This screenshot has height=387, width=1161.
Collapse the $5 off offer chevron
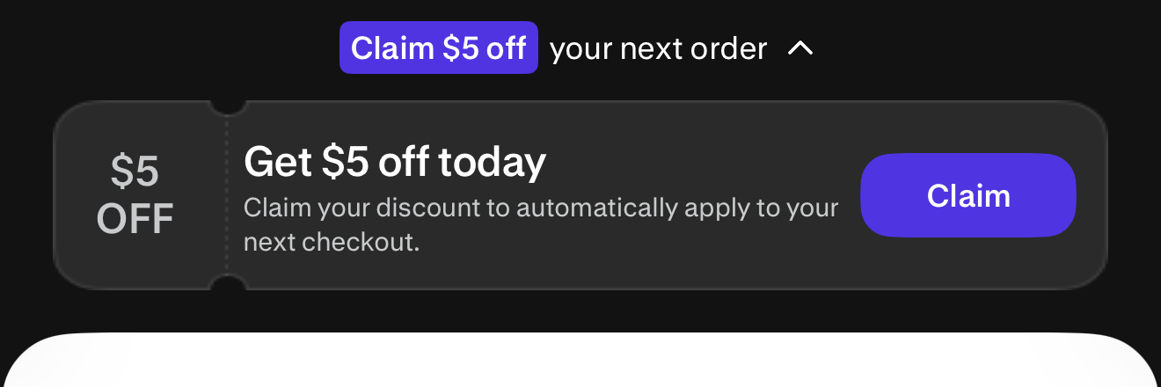[800, 48]
